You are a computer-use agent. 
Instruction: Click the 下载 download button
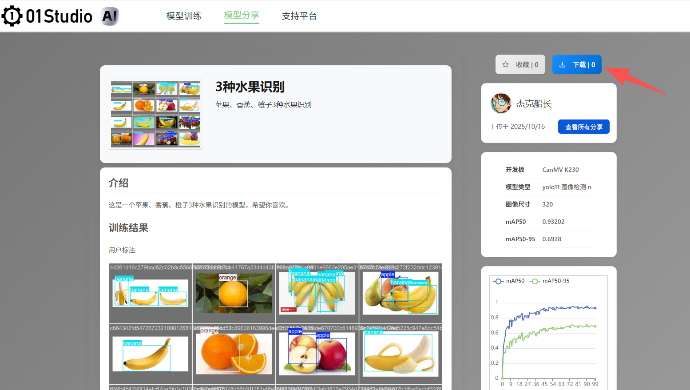pyautogui.click(x=577, y=65)
